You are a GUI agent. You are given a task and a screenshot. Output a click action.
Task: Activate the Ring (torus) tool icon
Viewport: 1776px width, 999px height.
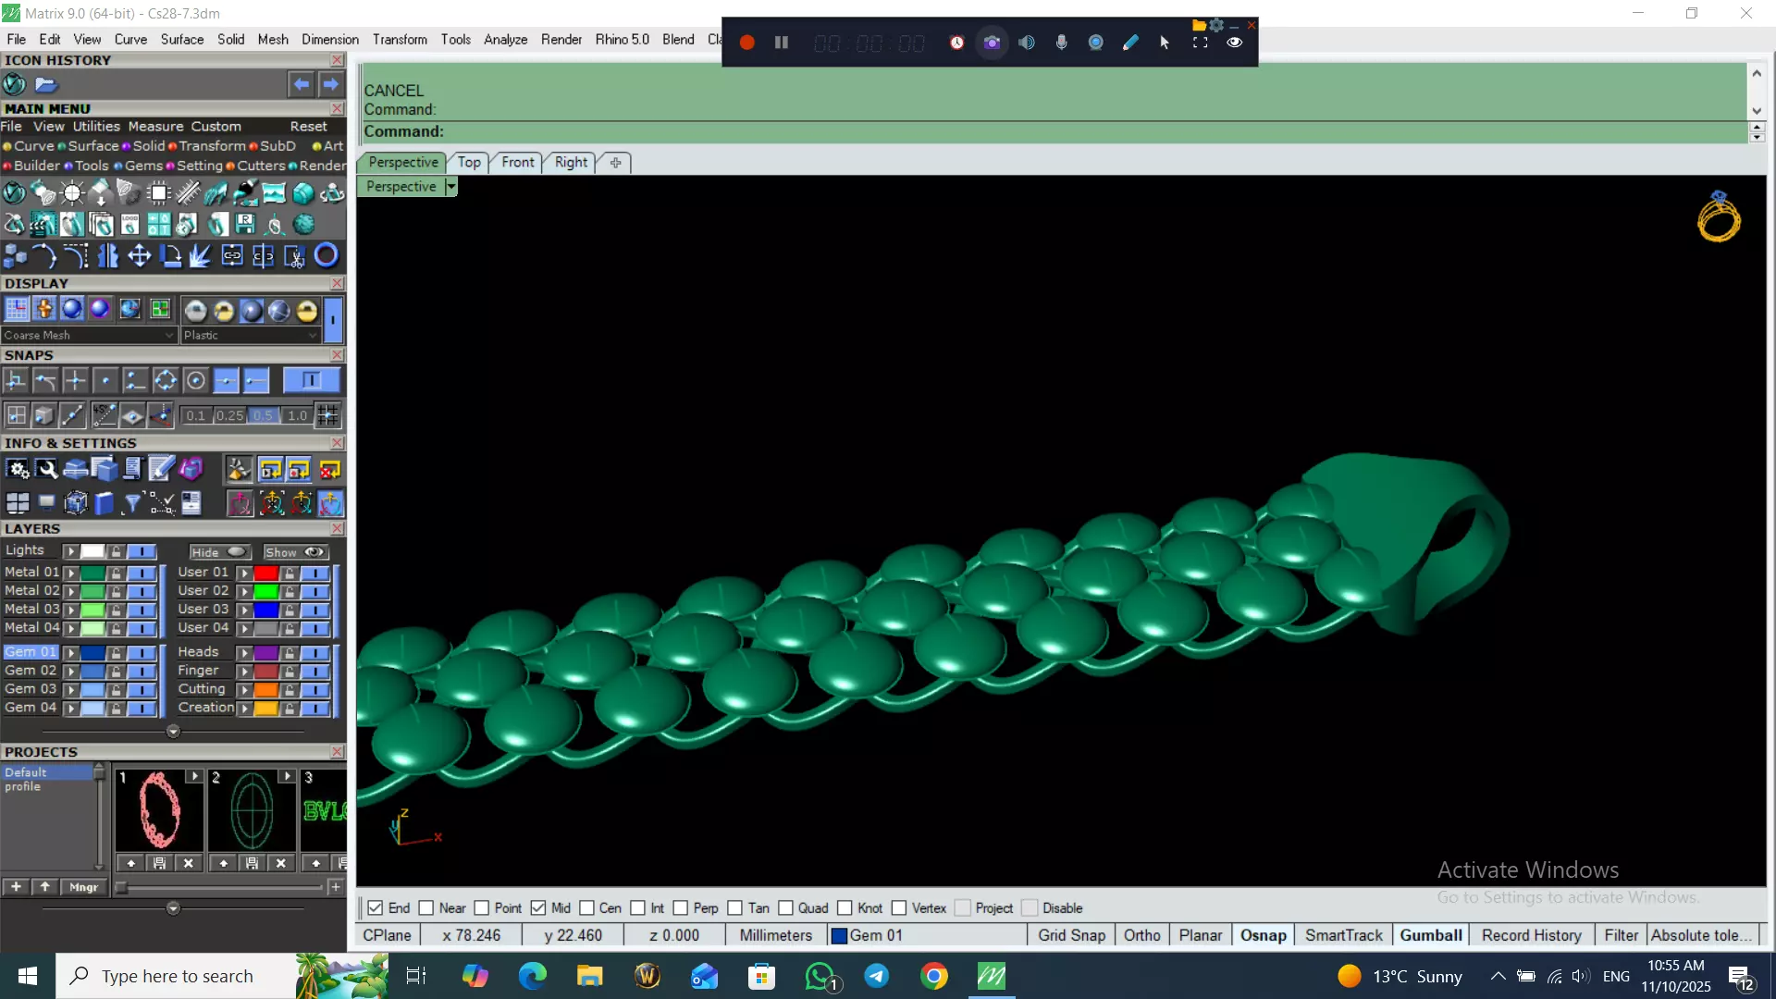(x=326, y=255)
